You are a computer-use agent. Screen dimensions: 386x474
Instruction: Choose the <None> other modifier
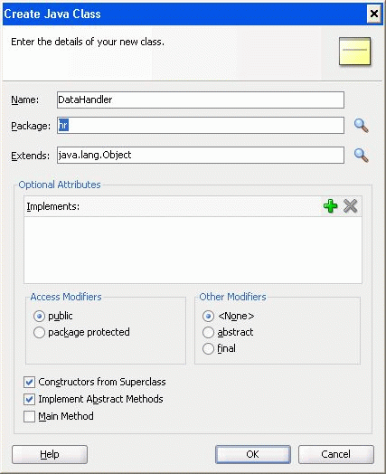pyautogui.click(x=208, y=317)
